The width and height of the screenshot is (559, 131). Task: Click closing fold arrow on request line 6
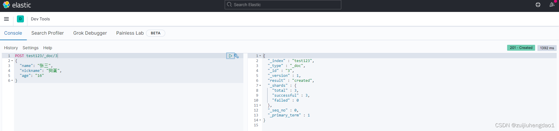pyautogui.click(x=12, y=81)
